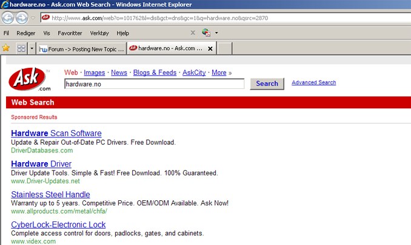Select the Web search category
The image size is (411, 245).
(x=71, y=73)
